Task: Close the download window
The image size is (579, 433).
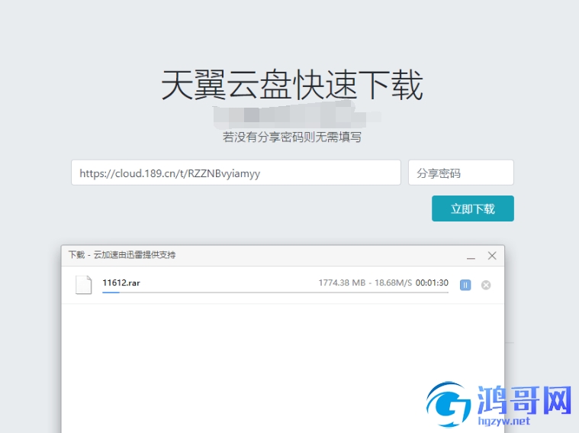Action: pos(492,256)
